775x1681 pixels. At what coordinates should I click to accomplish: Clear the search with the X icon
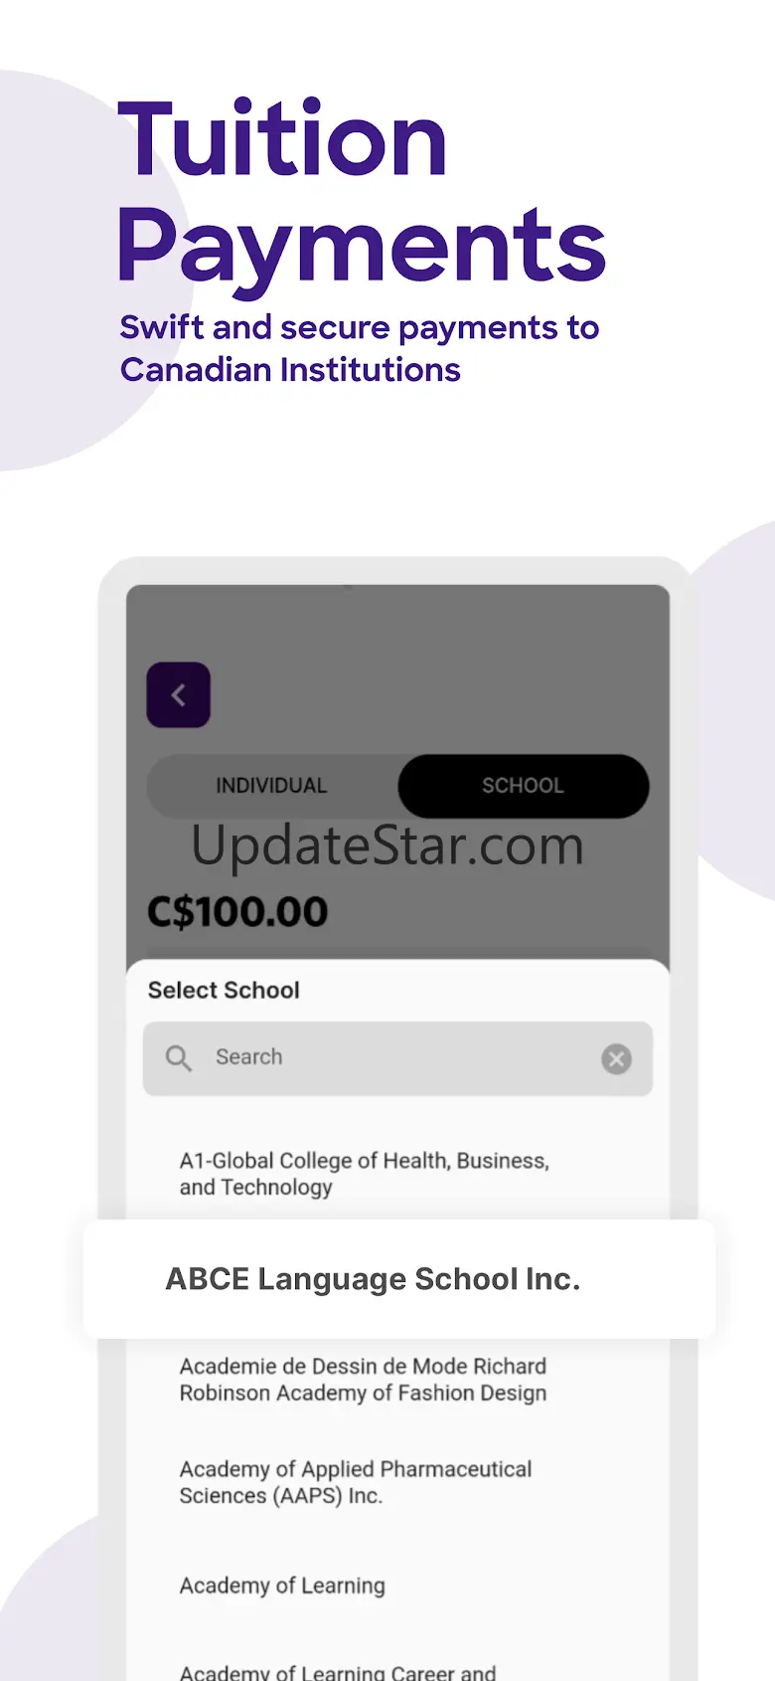click(x=616, y=1058)
